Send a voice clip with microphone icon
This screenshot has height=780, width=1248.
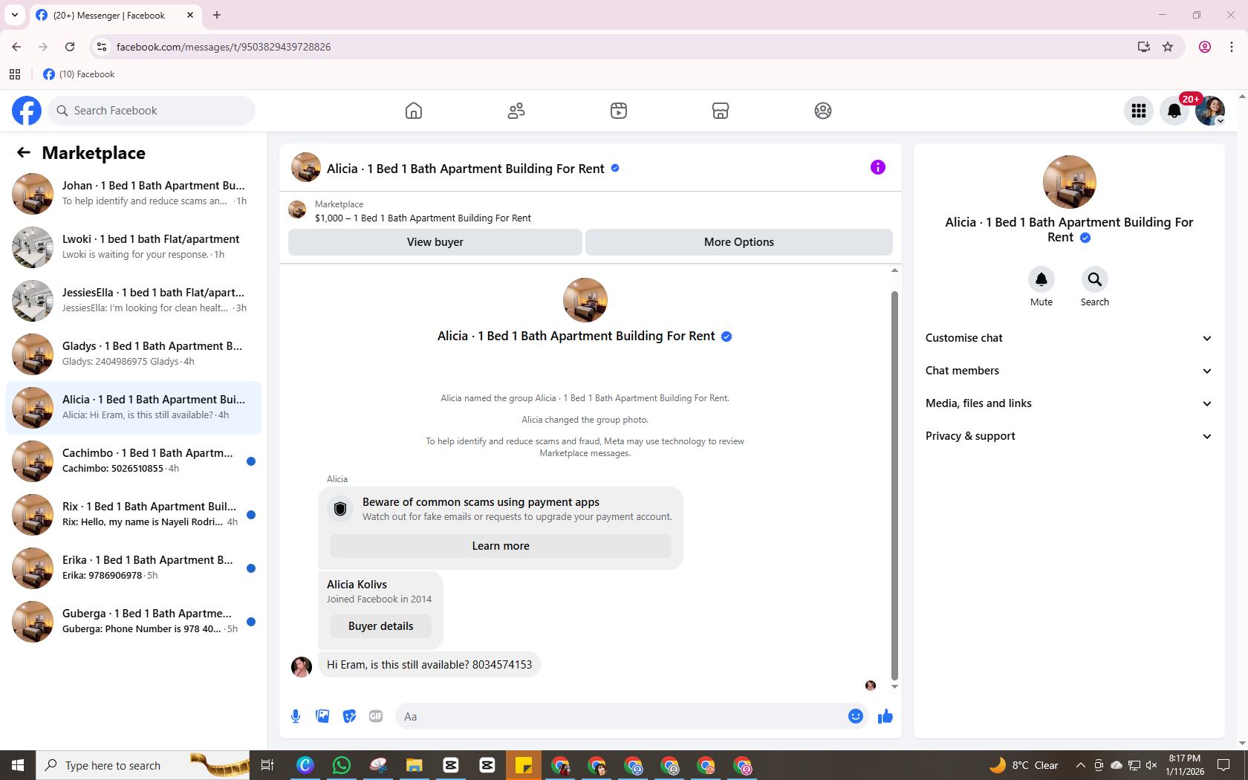(296, 716)
